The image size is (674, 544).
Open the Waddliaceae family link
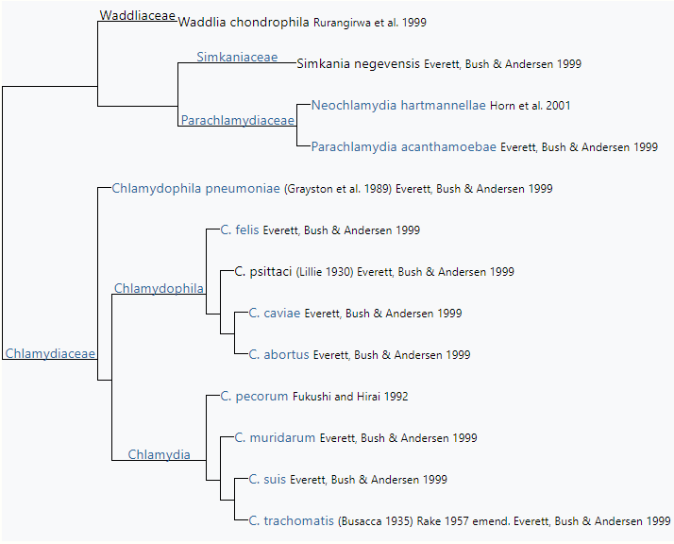point(137,15)
